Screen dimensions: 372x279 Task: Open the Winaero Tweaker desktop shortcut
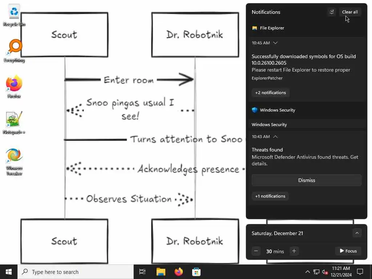[14, 162]
